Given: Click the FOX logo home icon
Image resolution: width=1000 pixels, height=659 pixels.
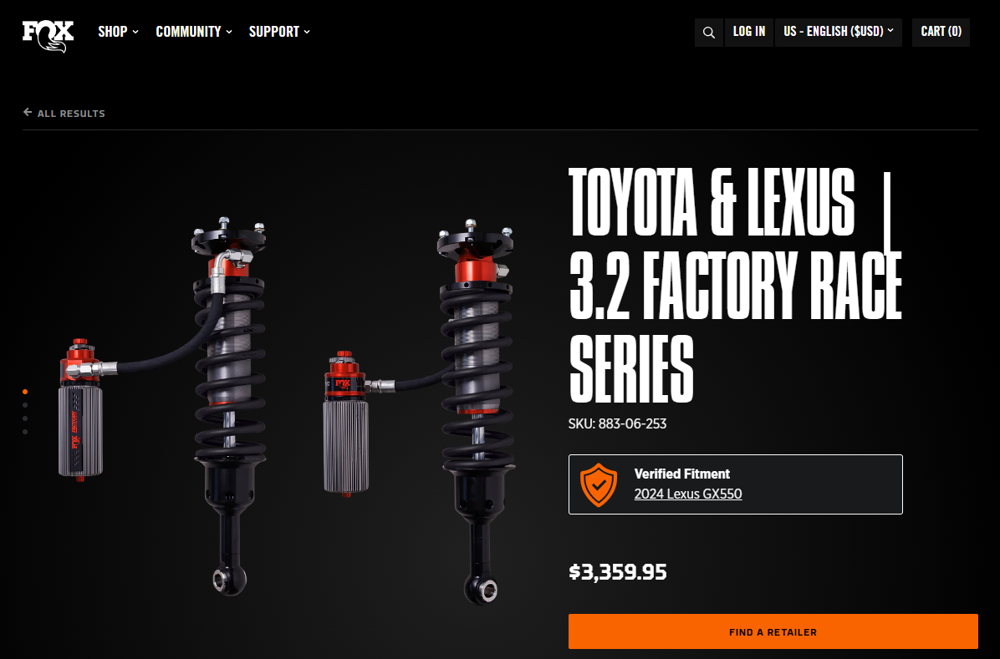Looking at the screenshot, I should 48,36.
